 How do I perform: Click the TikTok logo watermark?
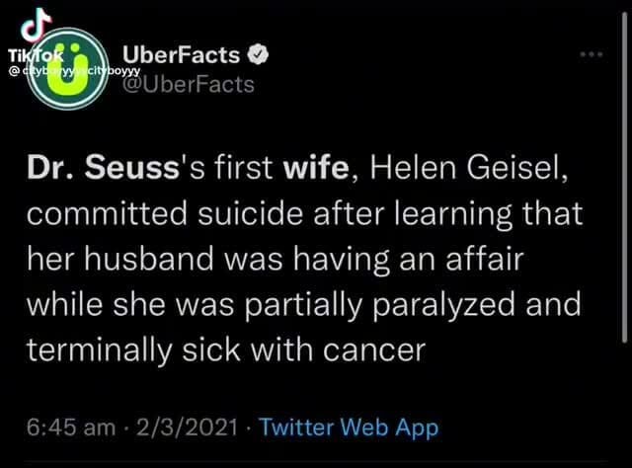[x=31, y=38]
